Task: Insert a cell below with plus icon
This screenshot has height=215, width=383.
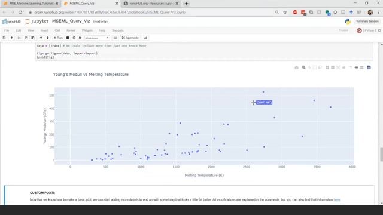Action: [x=11, y=38]
